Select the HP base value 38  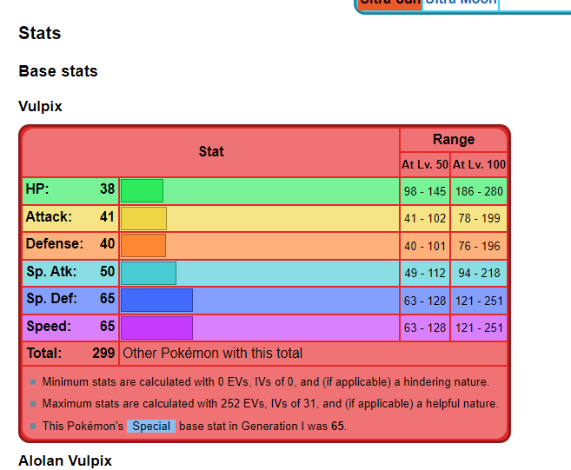108,189
